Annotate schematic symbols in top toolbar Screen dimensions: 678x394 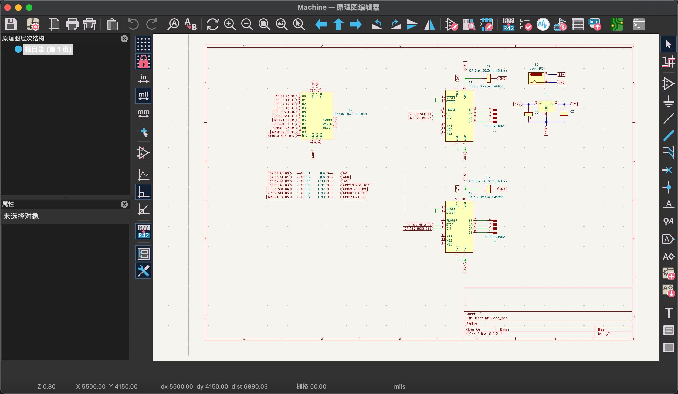click(x=509, y=25)
